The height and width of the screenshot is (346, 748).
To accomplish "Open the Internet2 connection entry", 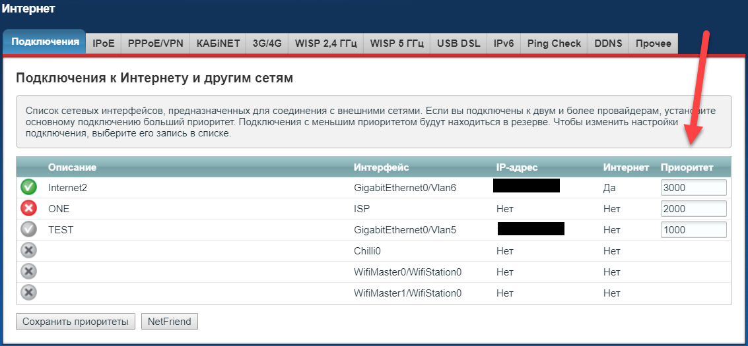I will pos(67,188).
